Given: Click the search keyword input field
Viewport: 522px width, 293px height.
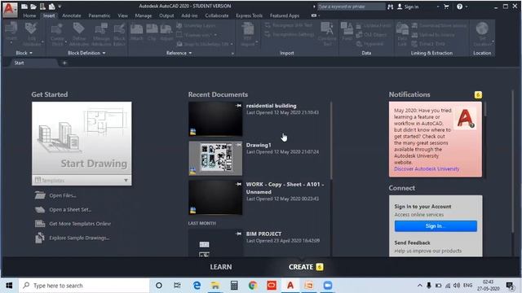Looking at the screenshot, I should pyautogui.click(x=351, y=7).
